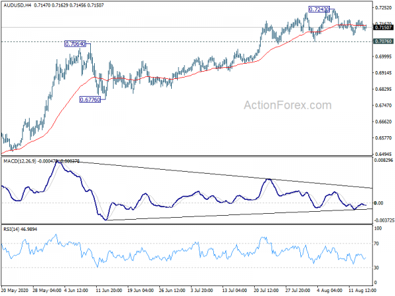The width and height of the screenshot is (395, 296).
Task: Click the 0.72520 price axis value
Action: (383, 8)
